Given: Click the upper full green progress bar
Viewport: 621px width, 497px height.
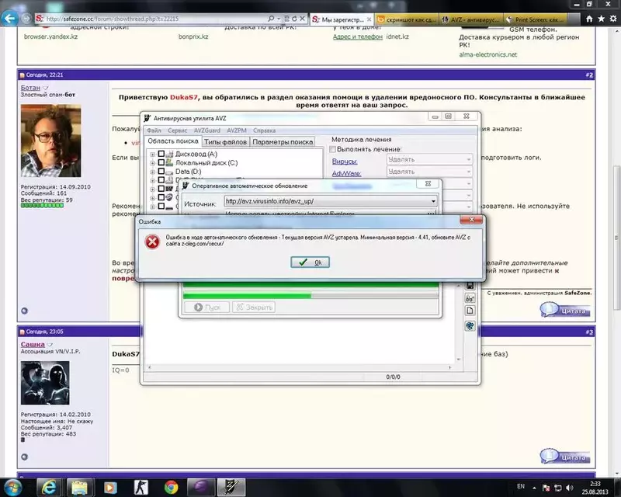Looking at the screenshot, I should [310, 284].
